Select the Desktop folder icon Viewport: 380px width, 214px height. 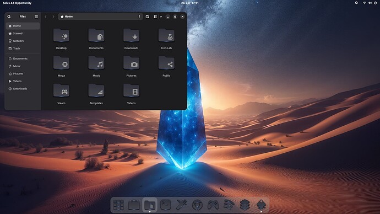tap(61, 35)
